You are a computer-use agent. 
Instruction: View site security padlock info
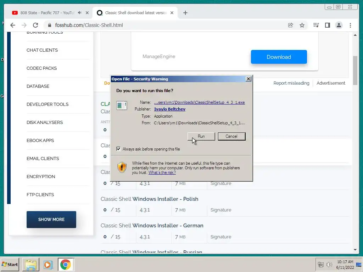[x=49, y=25]
